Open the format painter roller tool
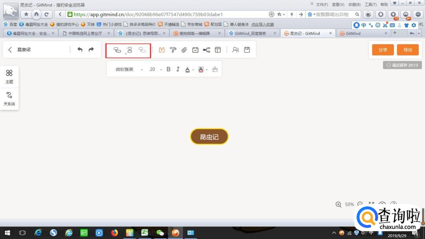Image resolution: width=425 pixels, height=239 pixels. tap(173, 50)
